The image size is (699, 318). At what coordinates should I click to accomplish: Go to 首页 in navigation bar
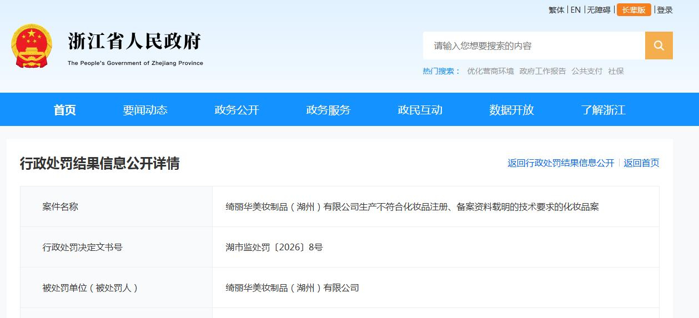pyautogui.click(x=65, y=110)
